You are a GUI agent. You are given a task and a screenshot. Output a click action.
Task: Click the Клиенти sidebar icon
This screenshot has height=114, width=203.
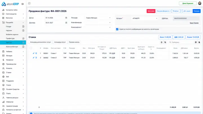(x=3, y=68)
